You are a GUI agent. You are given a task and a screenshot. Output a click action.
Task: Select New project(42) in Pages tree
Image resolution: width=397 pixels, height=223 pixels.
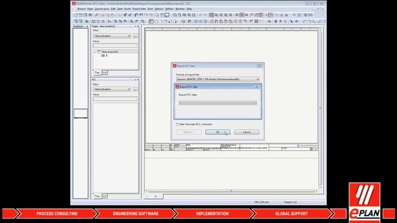[x=110, y=52]
